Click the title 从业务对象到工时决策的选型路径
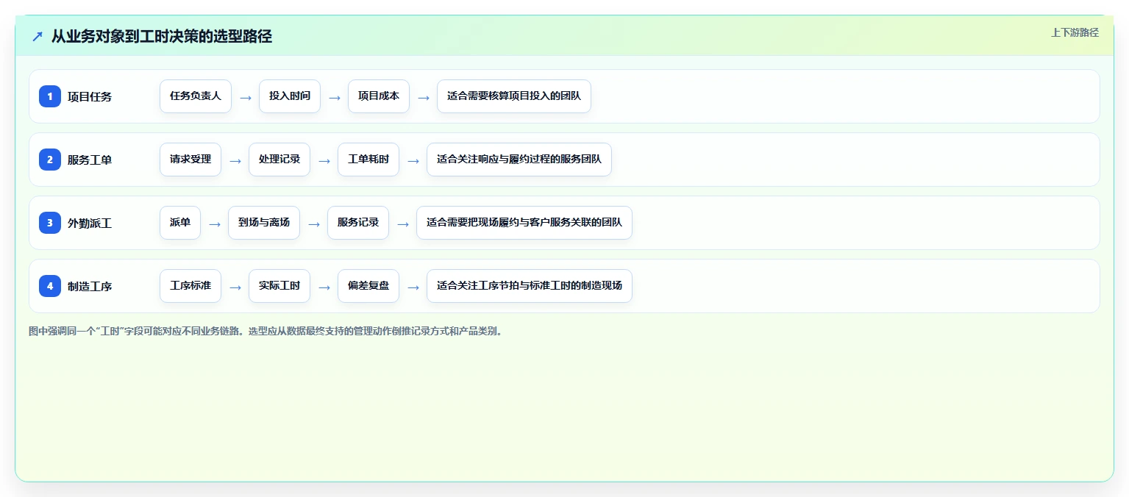 162,36
